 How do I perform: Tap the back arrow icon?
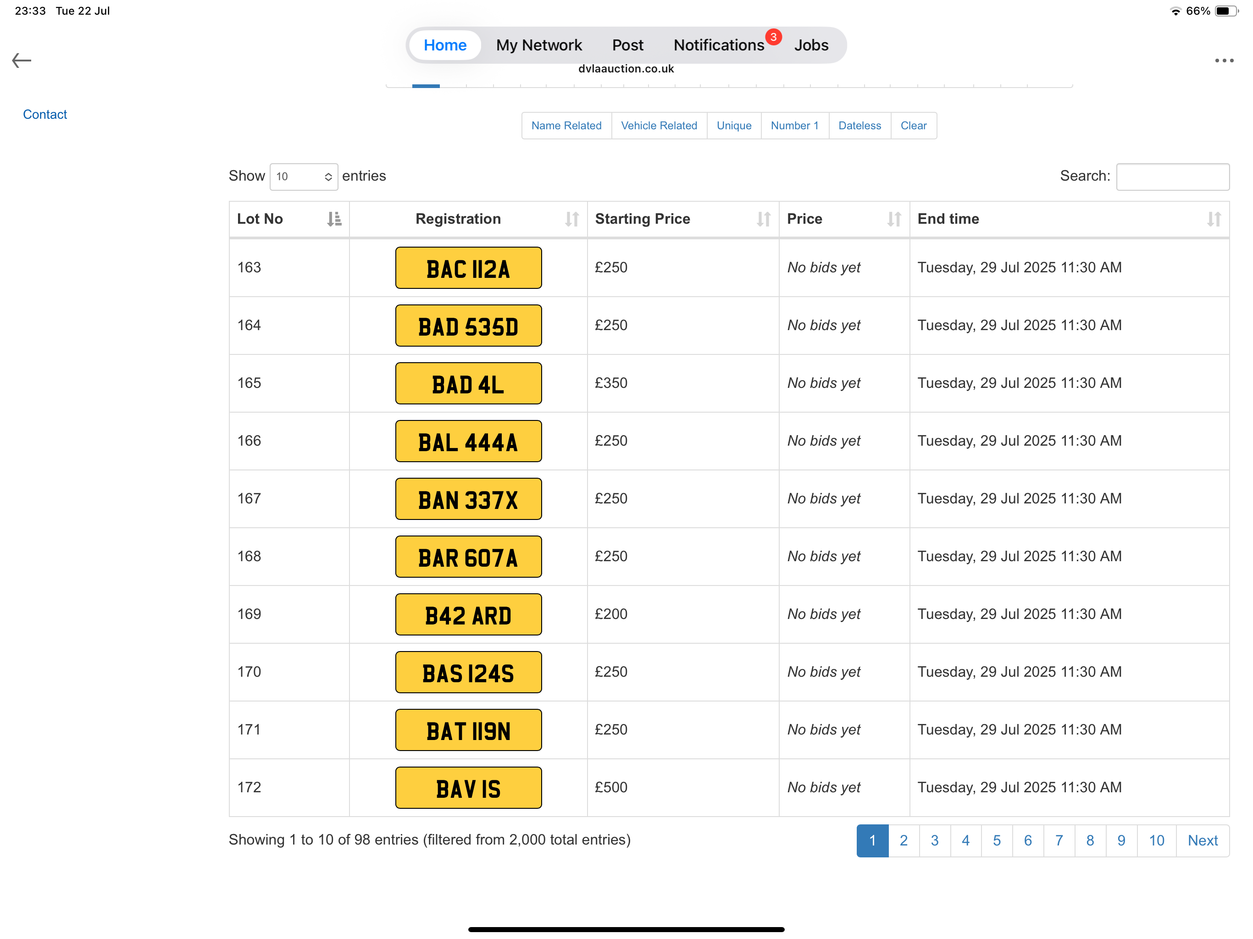click(x=22, y=60)
